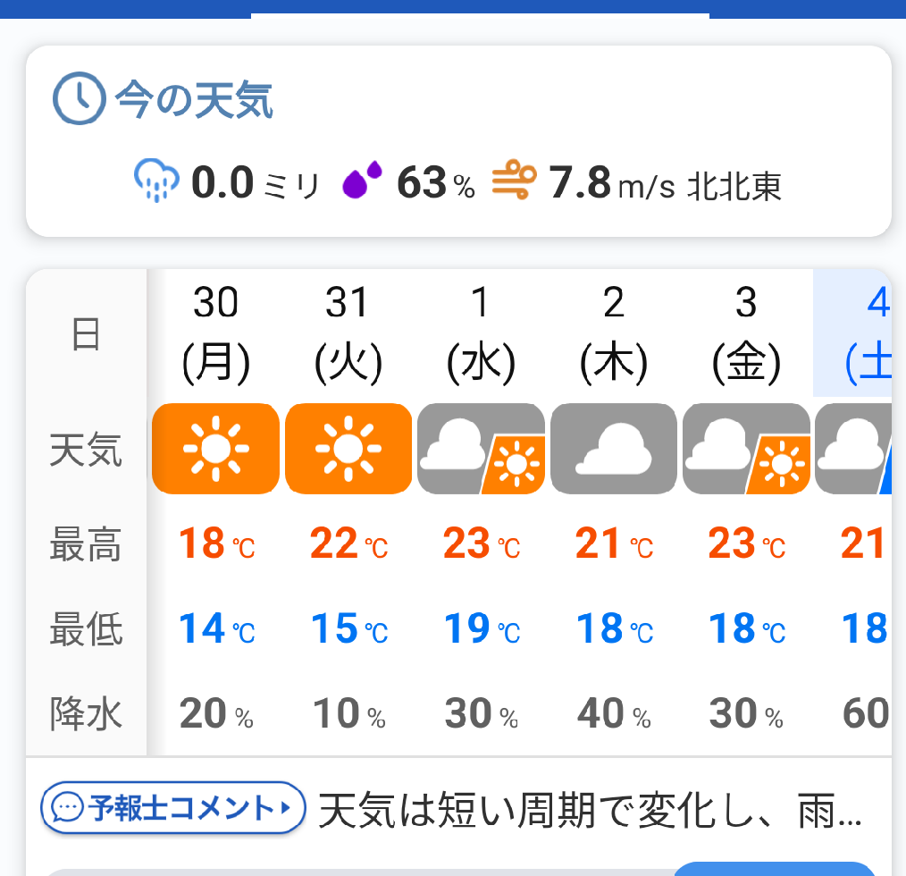This screenshot has width=906, height=876.
Task: Expand the forecaster comment arrow
Action: 286,808
